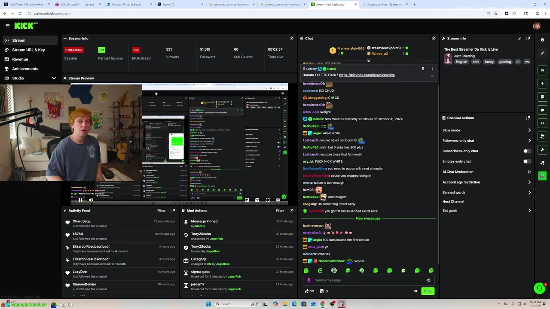Open the kickbot.com tips link
Viewport: 550px width, 309px height.
click(367, 75)
